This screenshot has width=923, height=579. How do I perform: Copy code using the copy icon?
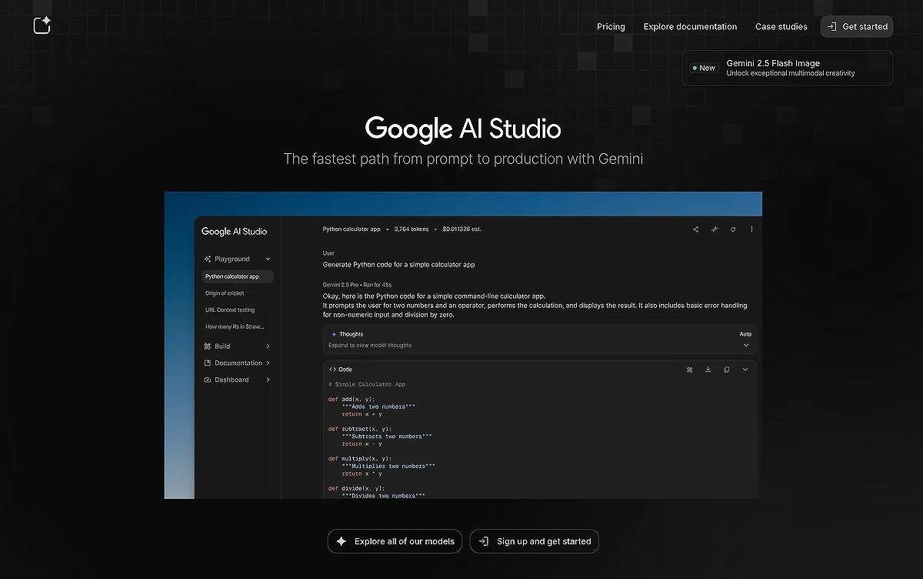point(726,370)
